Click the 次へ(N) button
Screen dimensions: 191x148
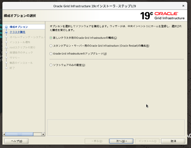coord(121,141)
